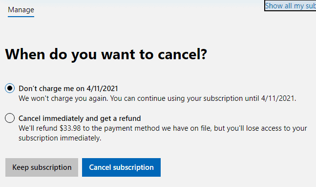Select the 'Cancel immediately and get a refund' radio button
Viewport: 316px width, 187px height.
tap(10, 118)
